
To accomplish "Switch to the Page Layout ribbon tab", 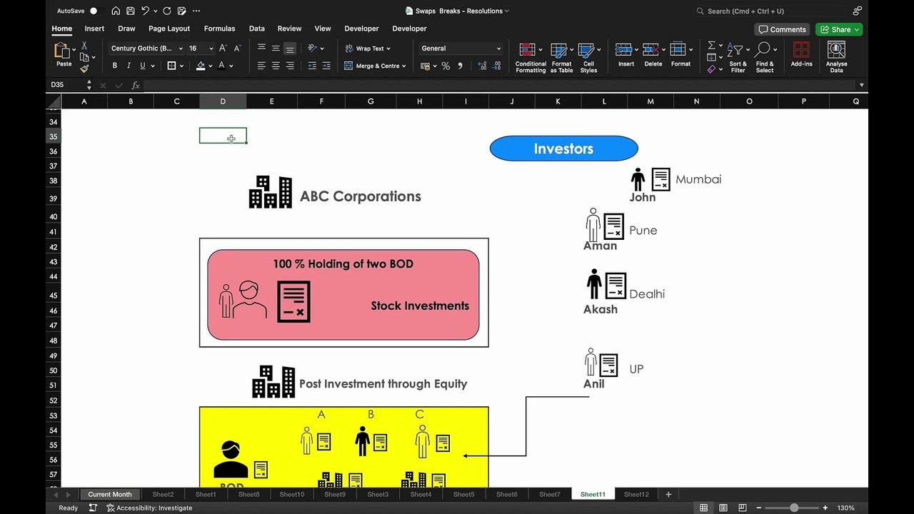I will coord(169,29).
